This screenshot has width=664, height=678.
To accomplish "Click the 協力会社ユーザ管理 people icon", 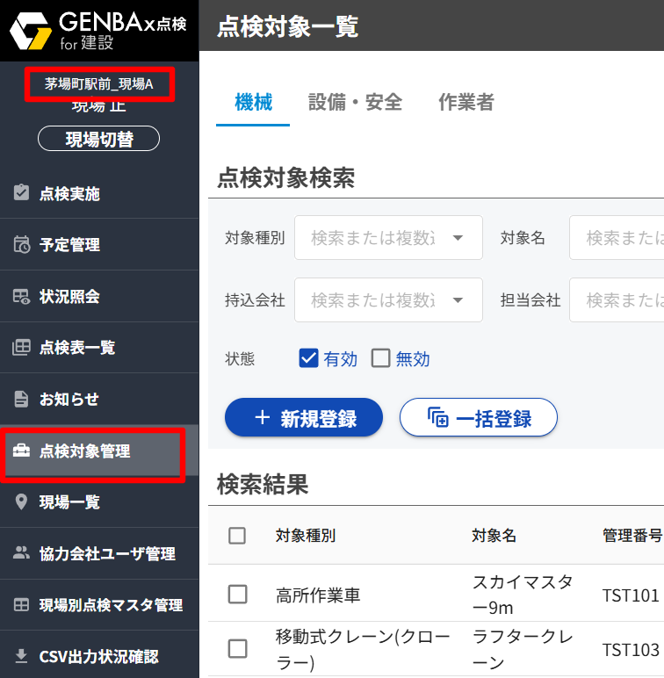I will 22,553.
